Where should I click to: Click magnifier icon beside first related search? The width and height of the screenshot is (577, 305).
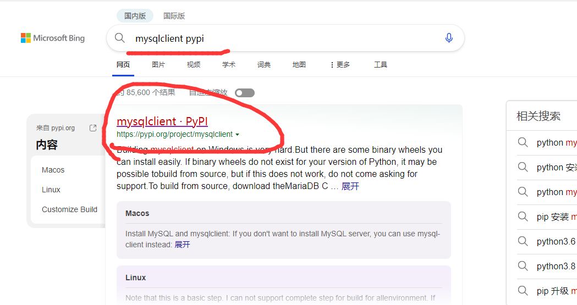coord(523,142)
